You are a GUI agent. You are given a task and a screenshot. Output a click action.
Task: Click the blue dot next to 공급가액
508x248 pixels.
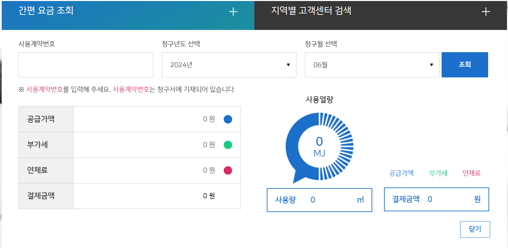228,119
